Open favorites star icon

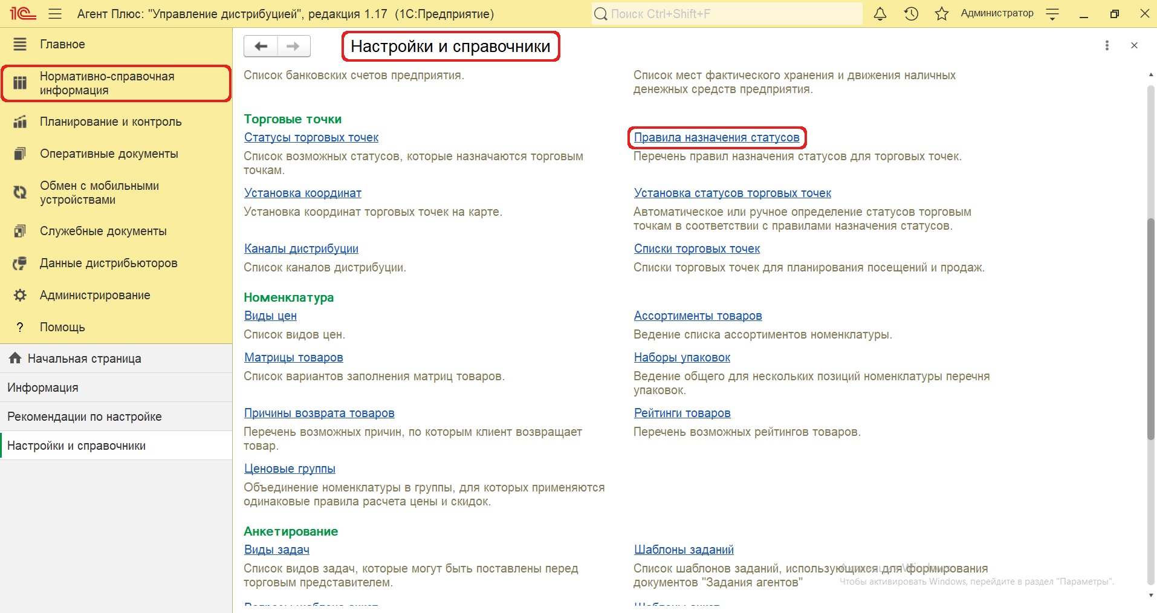pos(942,13)
